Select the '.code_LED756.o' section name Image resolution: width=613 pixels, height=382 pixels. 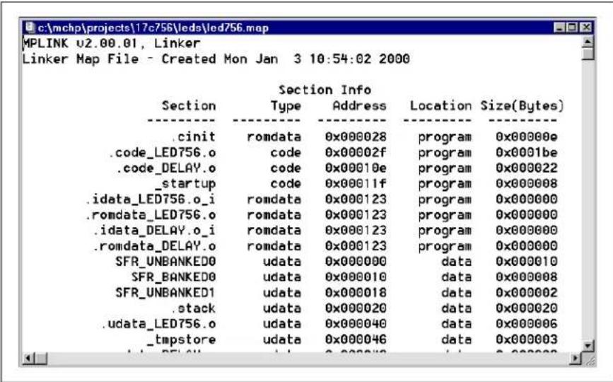[x=162, y=153]
